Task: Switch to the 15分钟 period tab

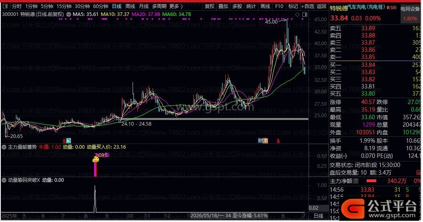Action: [x=64, y=6]
